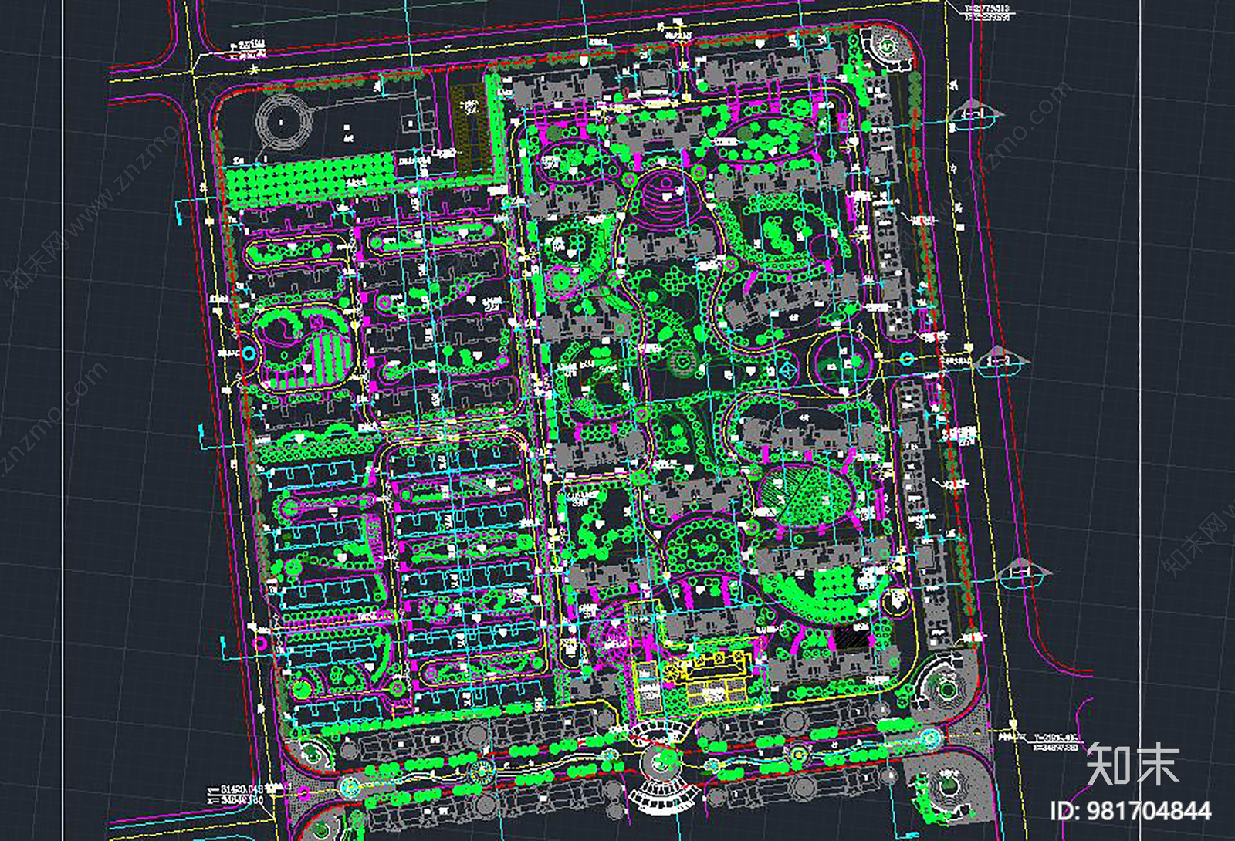Select the concentric-ring circle in the northwest vacant lot
This screenshot has height=841, width=1235.
click(283, 121)
